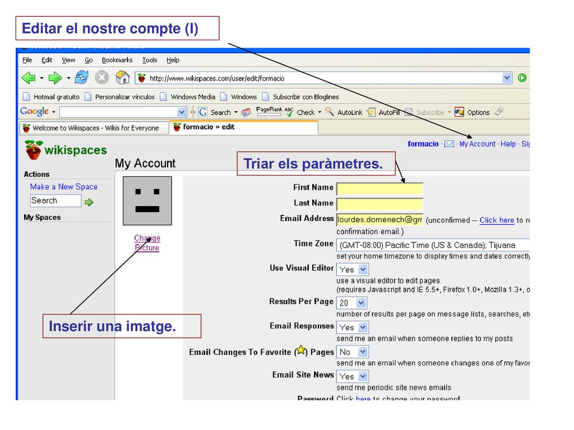
Task: Click the green search arrow in sidebar
Action: (x=89, y=202)
